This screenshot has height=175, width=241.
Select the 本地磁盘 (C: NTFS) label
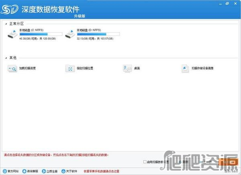pyautogui.click(x=31, y=30)
